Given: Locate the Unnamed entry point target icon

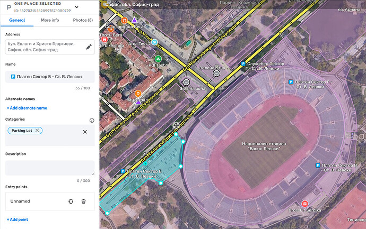Looking at the screenshot, I should click(71, 201).
